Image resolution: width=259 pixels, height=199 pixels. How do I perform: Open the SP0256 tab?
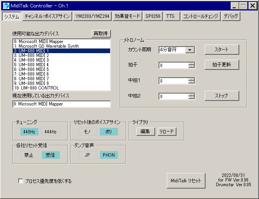[x=153, y=16]
